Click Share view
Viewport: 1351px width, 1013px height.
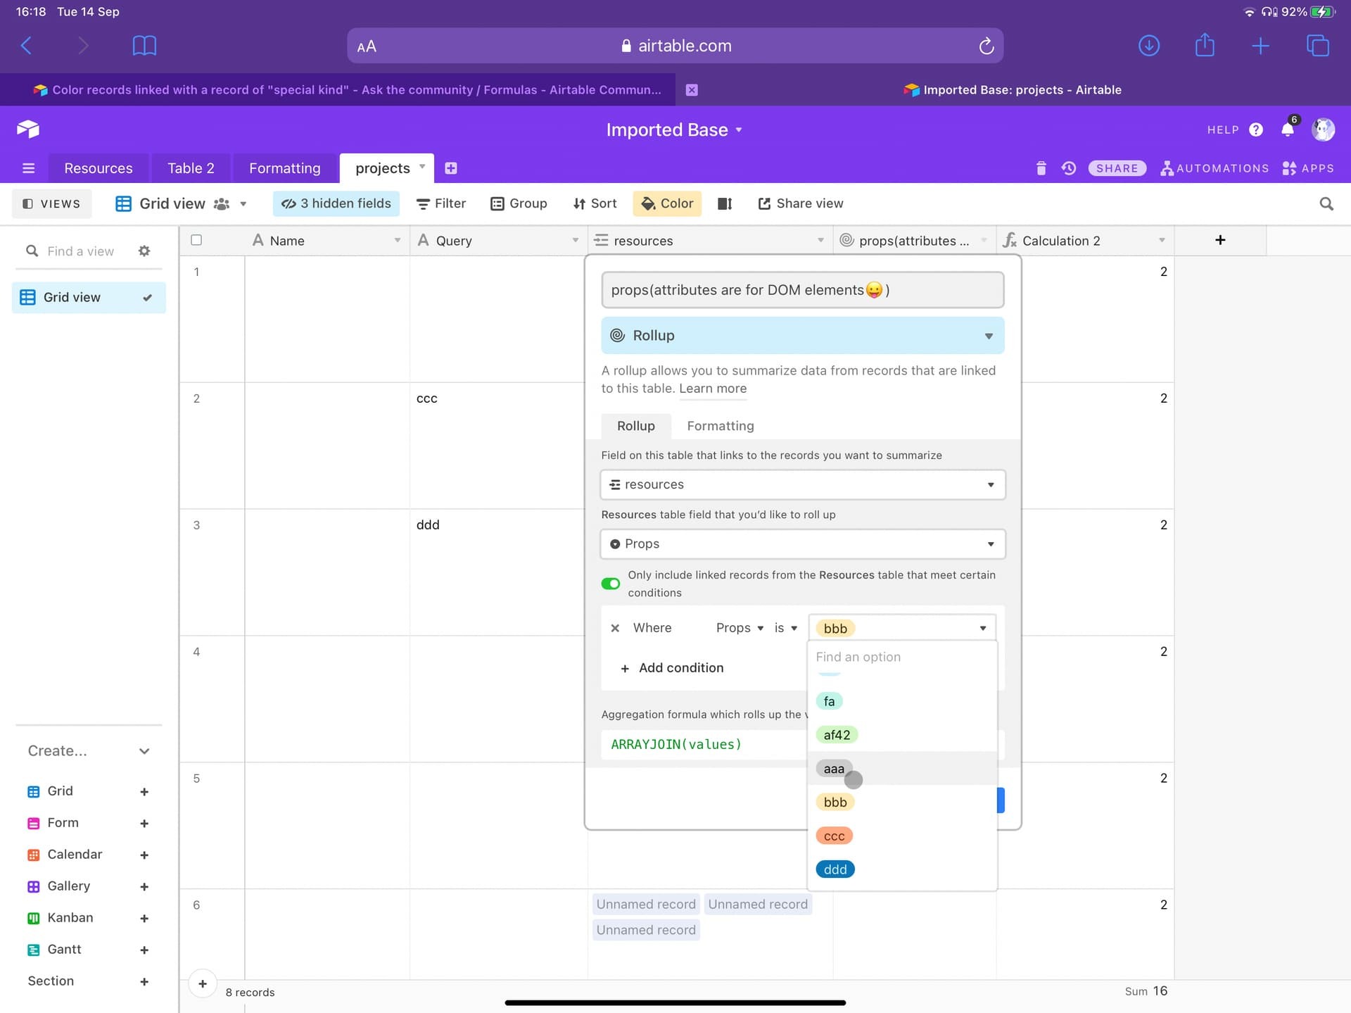[801, 203]
